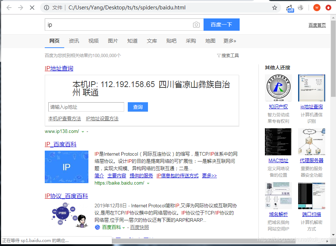This screenshot has width=336, height=246.
Task: Click the vertical scrollbar thumb
Action: (333, 58)
